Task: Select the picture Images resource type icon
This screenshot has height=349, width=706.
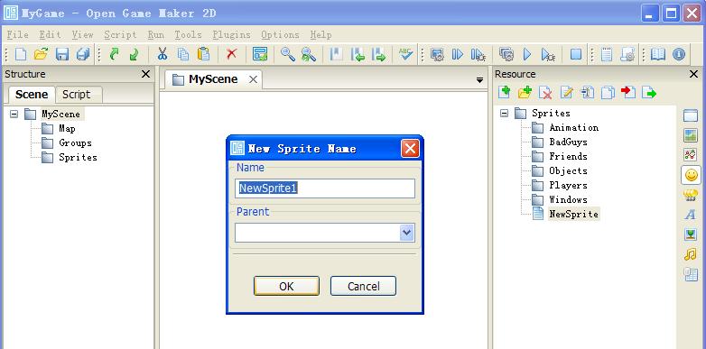Action: click(691, 135)
